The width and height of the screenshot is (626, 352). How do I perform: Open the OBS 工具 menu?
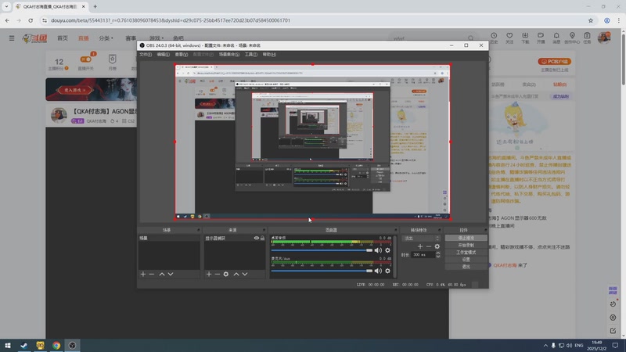(x=250, y=54)
